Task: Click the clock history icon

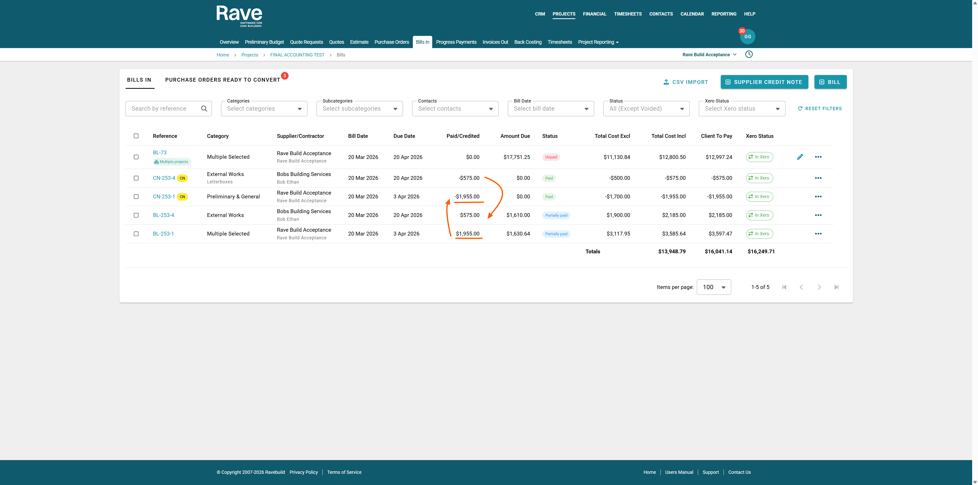Action: coord(749,54)
